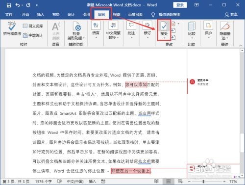Switch to the Insert (插入) ribbon tab
245x185 pixels.
coord(41,15)
